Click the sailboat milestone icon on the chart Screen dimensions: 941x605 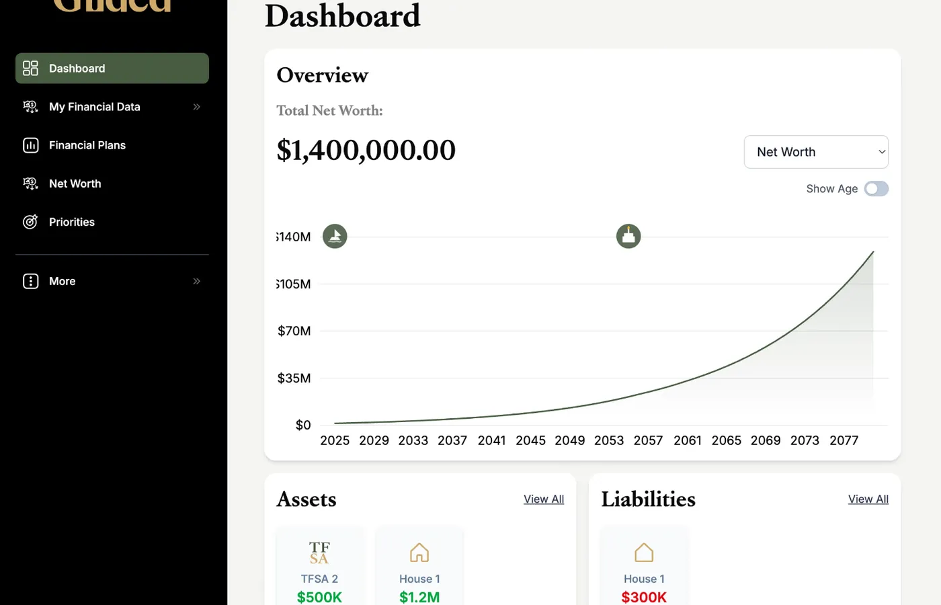tap(335, 236)
